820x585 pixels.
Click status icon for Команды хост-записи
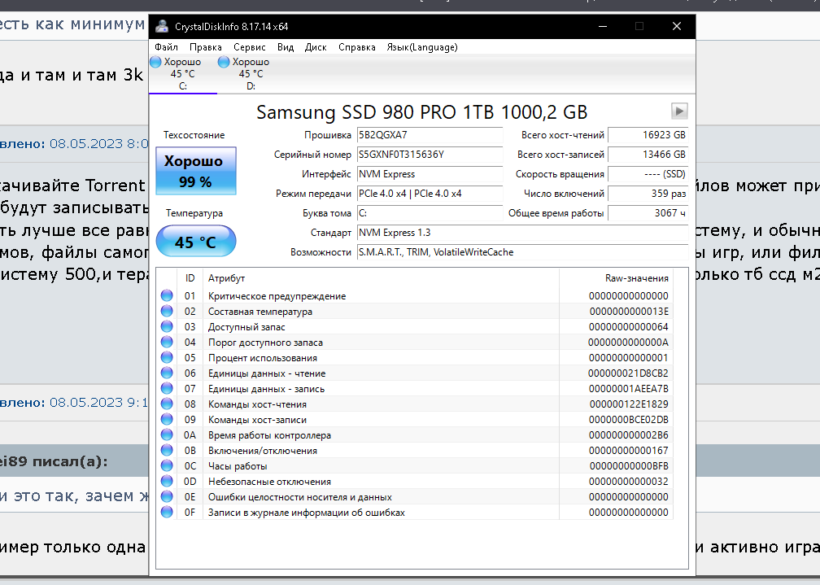(167, 419)
